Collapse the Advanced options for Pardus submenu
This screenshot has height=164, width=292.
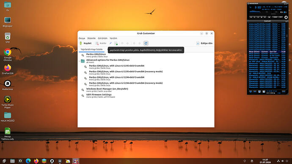click(79, 61)
